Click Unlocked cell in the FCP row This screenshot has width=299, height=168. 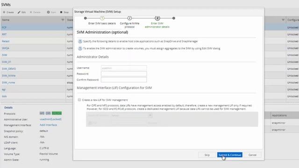point(293,28)
